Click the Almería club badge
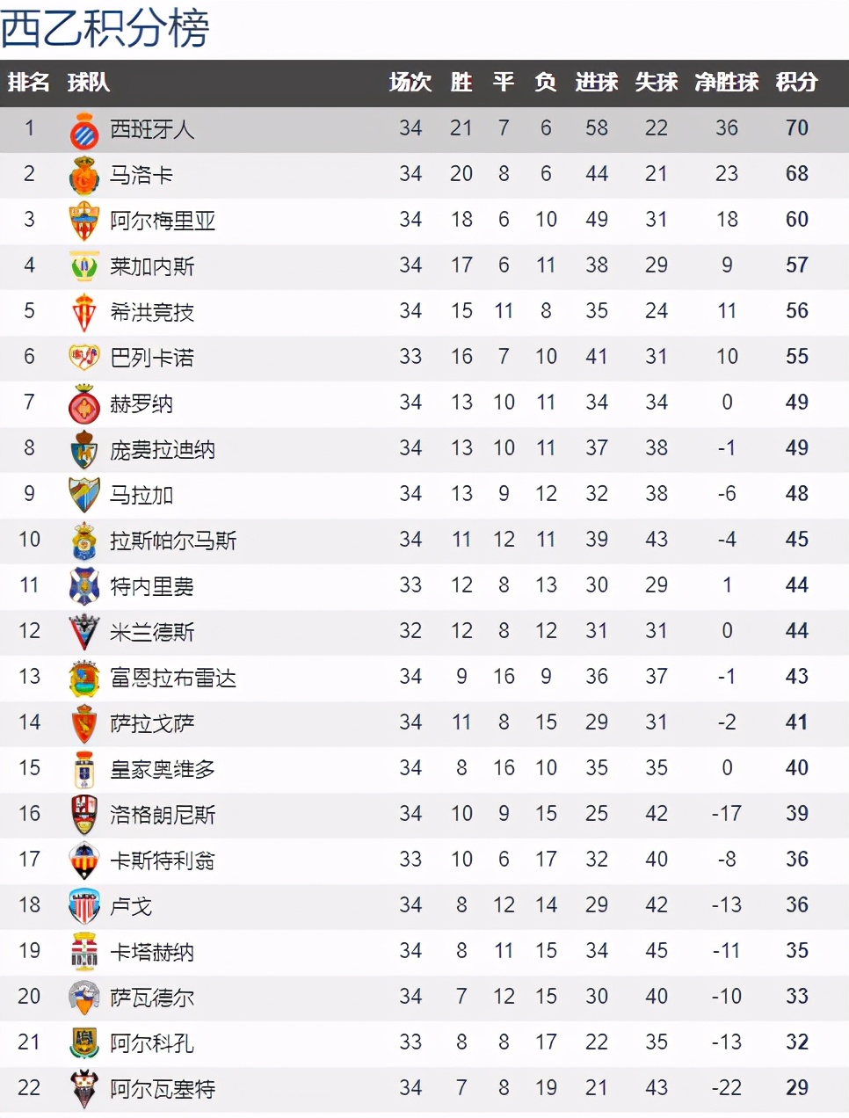Image resolution: width=849 pixels, height=1118 pixels. (x=84, y=221)
